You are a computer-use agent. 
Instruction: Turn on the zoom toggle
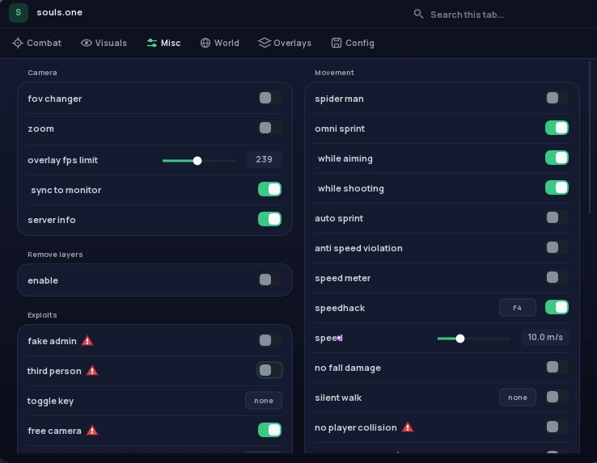(x=270, y=128)
